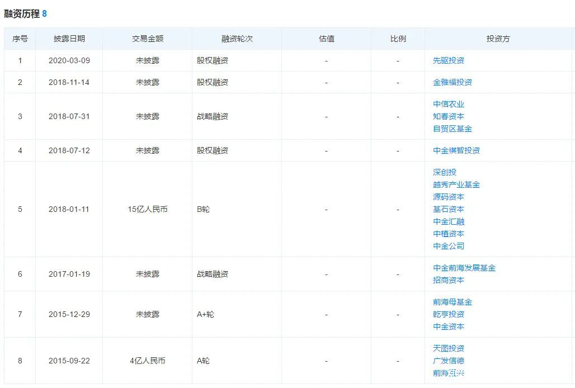Open the 知春资本 investor page

pos(449,116)
